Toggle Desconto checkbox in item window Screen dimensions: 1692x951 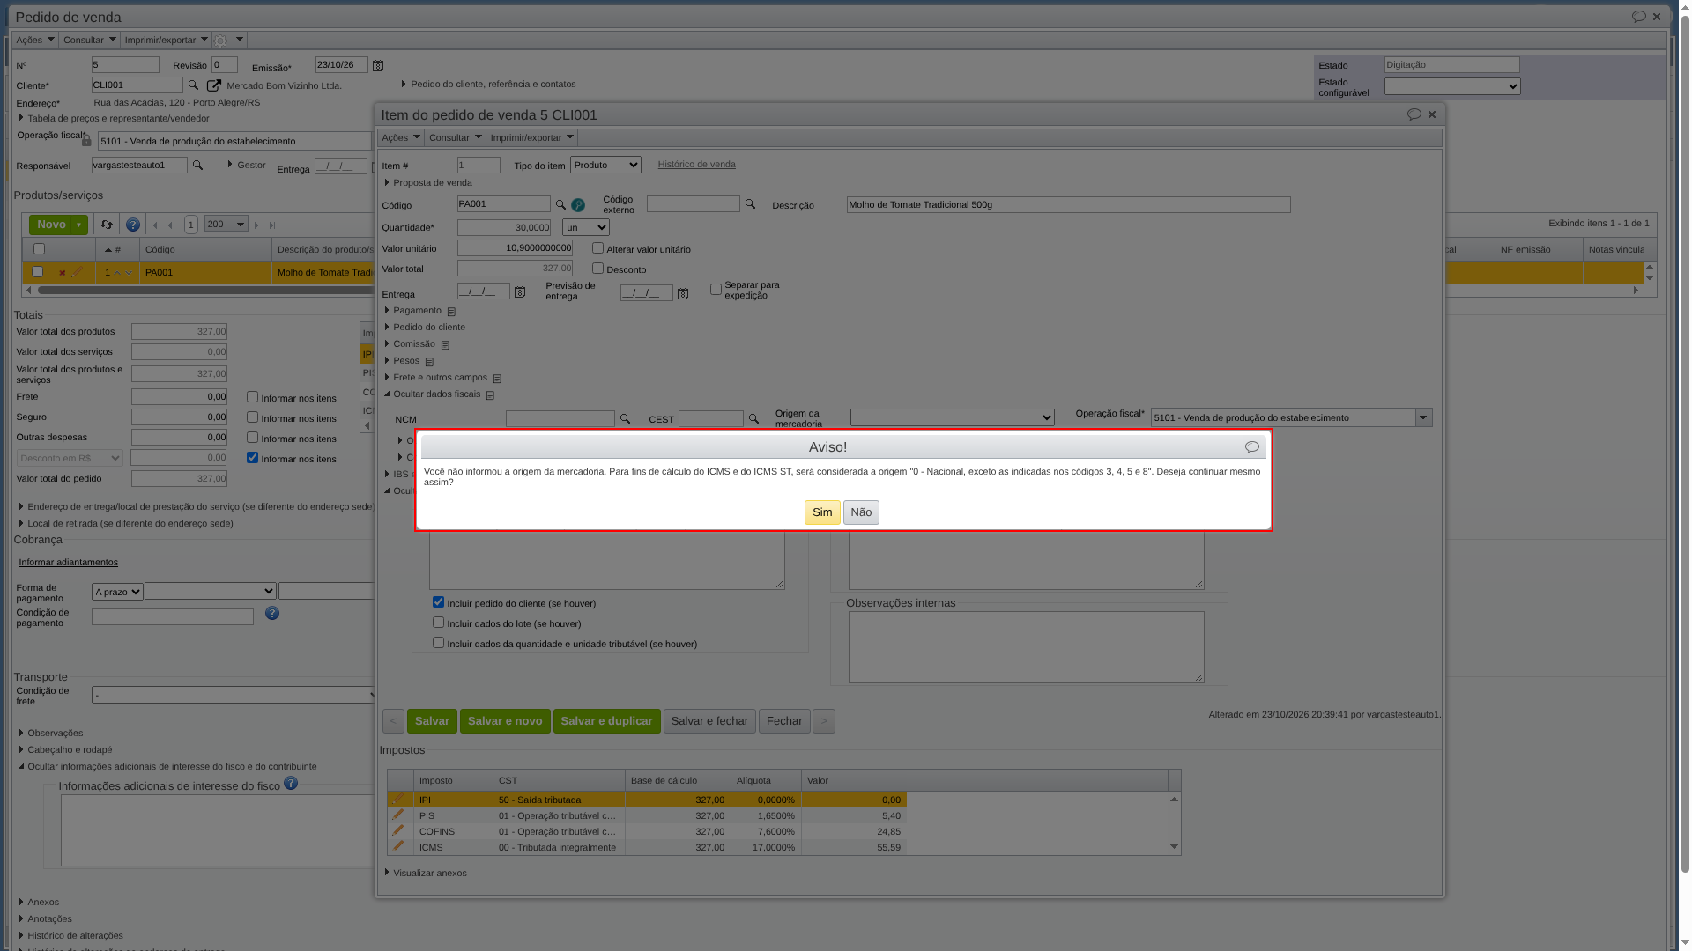click(597, 269)
